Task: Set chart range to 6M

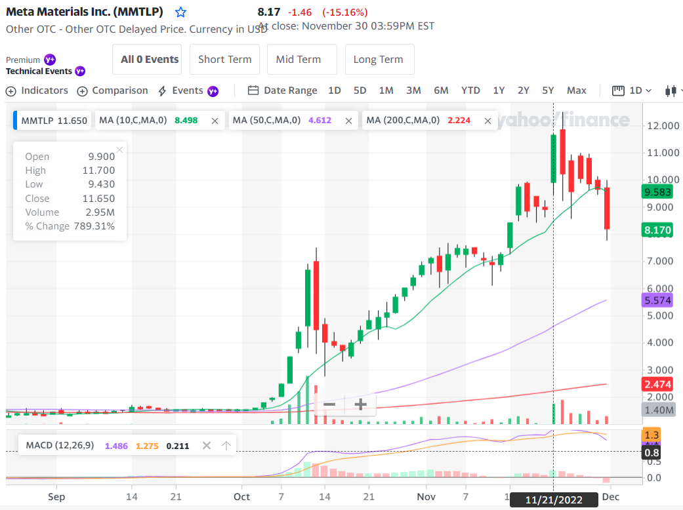Action: click(x=441, y=90)
